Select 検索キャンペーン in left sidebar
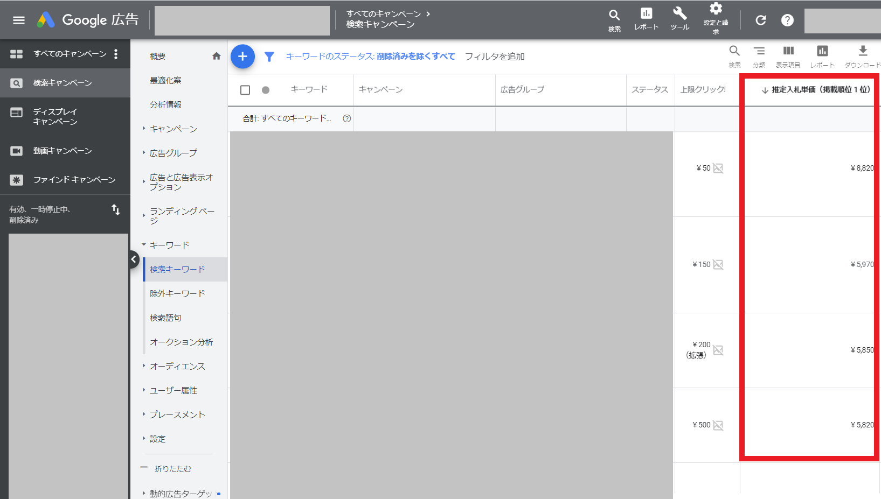Screen dimensions: 881x499 65,83
